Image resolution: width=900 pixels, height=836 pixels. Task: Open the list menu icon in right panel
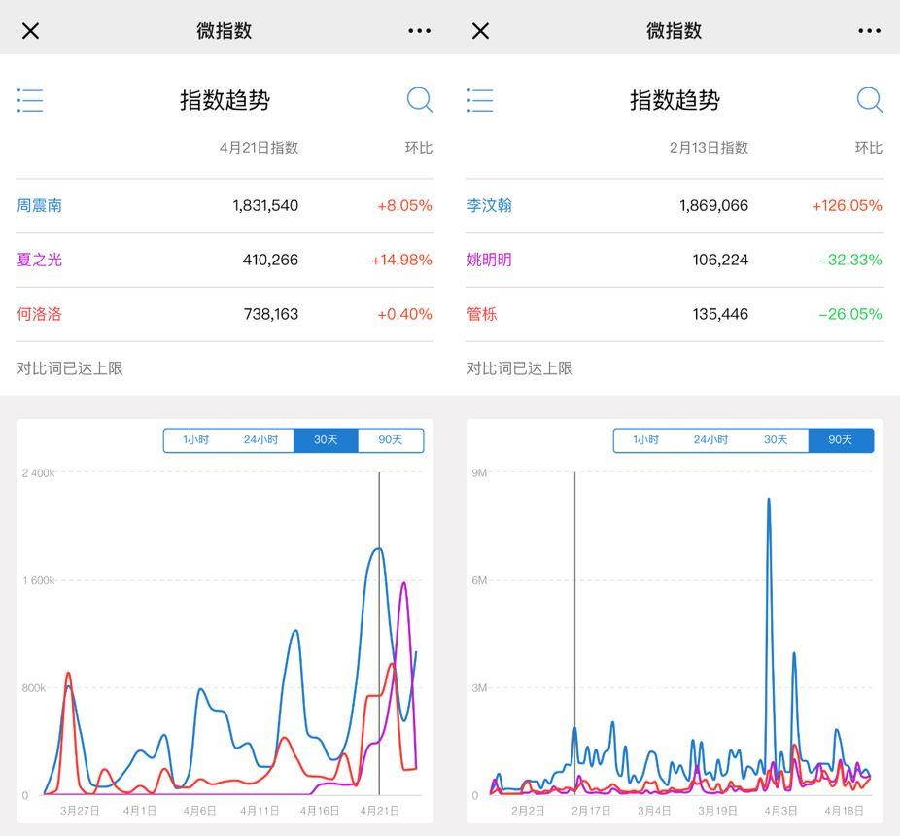480,100
